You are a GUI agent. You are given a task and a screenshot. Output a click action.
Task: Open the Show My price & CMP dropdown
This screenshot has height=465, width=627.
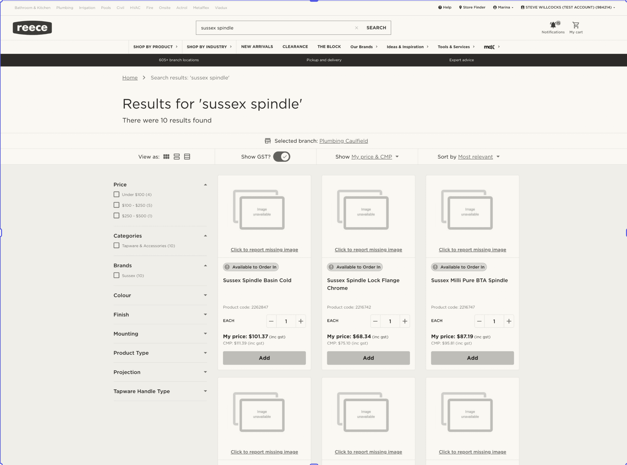click(372, 157)
